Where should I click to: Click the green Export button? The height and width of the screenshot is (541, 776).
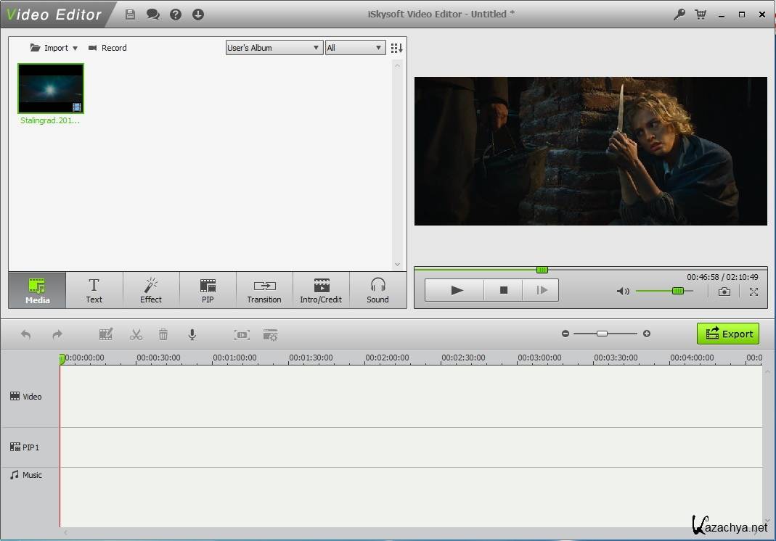[x=727, y=334]
